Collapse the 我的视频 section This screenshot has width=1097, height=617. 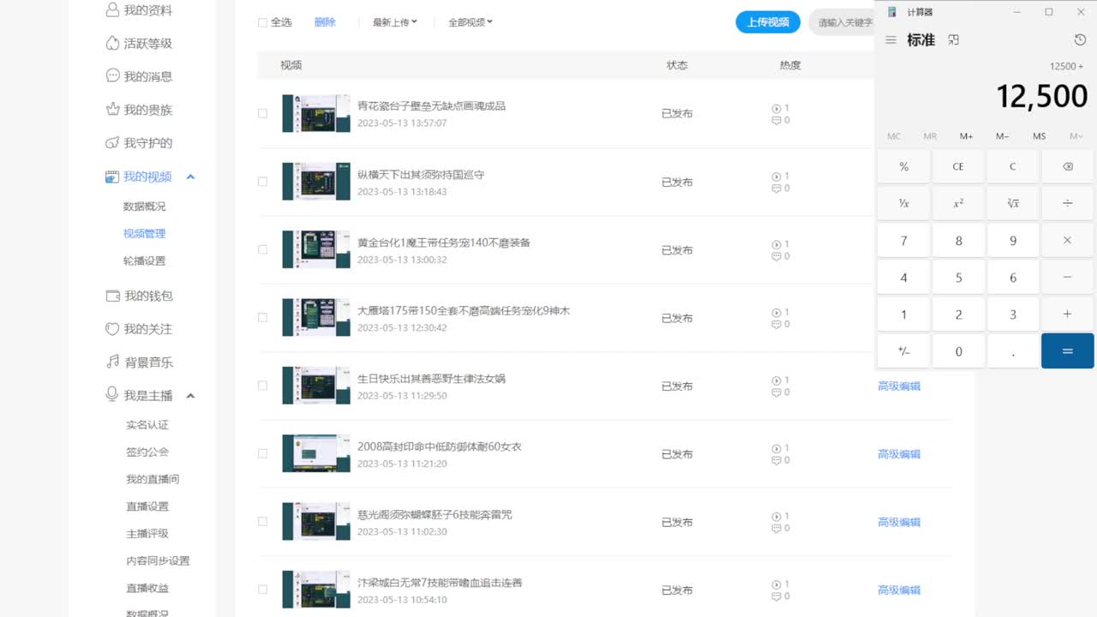190,177
